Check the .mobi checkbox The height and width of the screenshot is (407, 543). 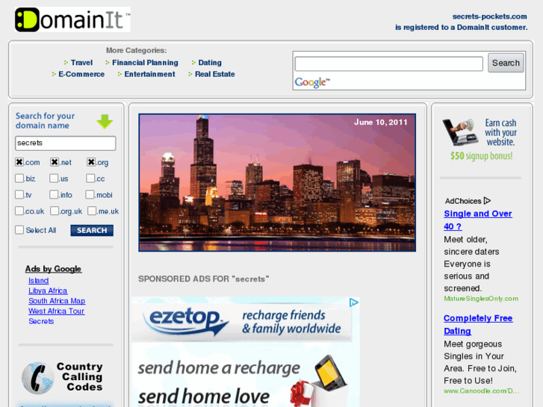coord(90,194)
